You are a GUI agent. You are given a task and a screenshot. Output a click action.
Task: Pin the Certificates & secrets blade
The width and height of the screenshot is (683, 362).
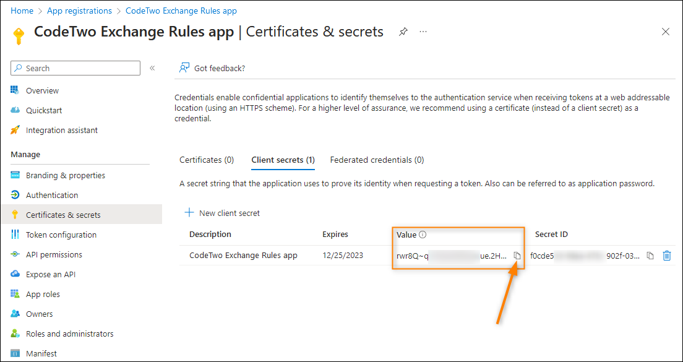(403, 32)
